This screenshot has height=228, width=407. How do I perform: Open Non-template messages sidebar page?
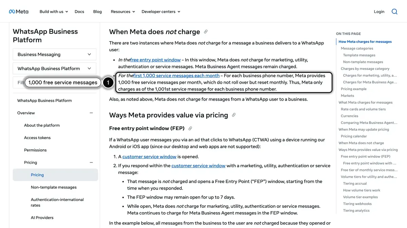tap(54, 187)
